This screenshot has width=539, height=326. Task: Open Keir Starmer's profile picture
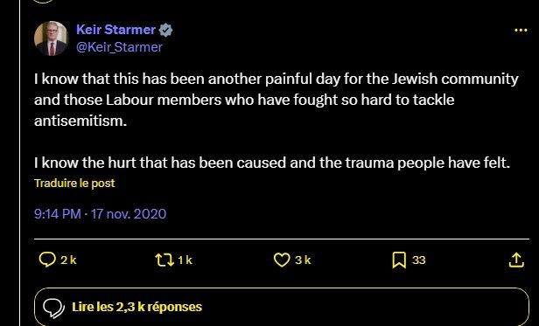tap(52, 38)
